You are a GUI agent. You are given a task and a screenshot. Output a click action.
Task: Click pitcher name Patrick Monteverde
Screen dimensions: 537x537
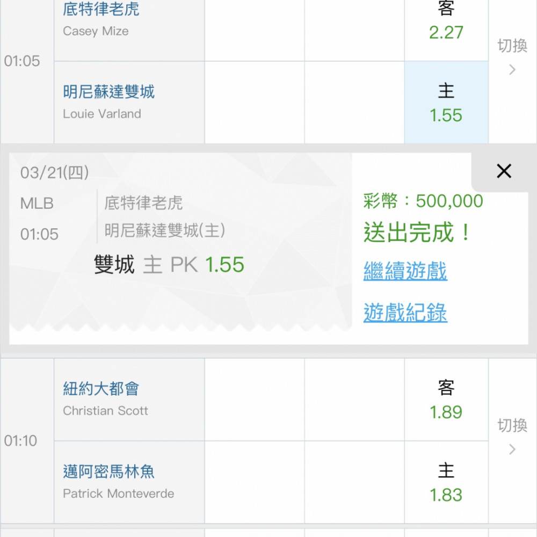pos(118,494)
